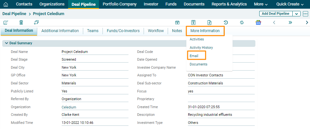310x129 pixels.
Task: Open the Celedium organization link
Action: click(69, 107)
